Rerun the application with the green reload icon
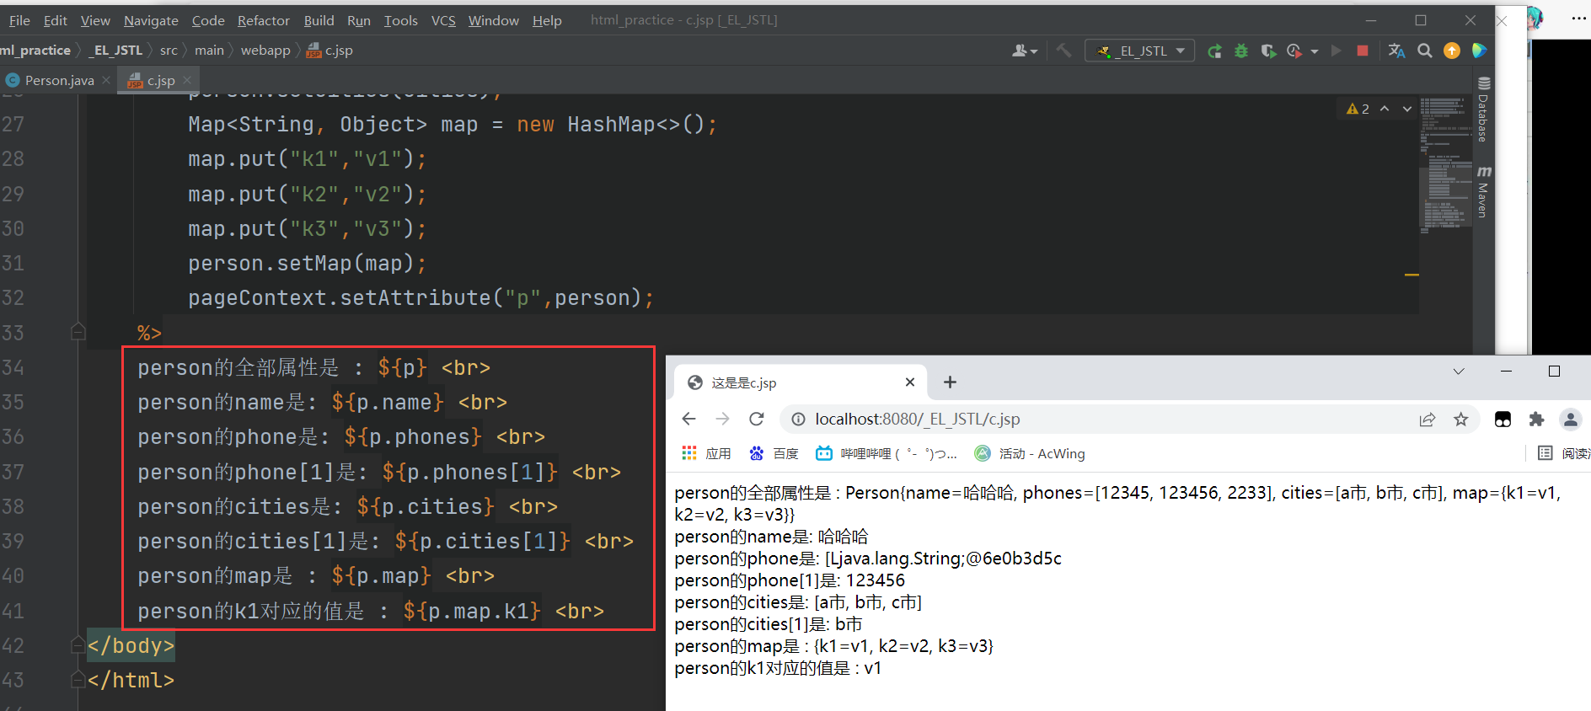This screenshot has width=1591, height=711. 1214,51
